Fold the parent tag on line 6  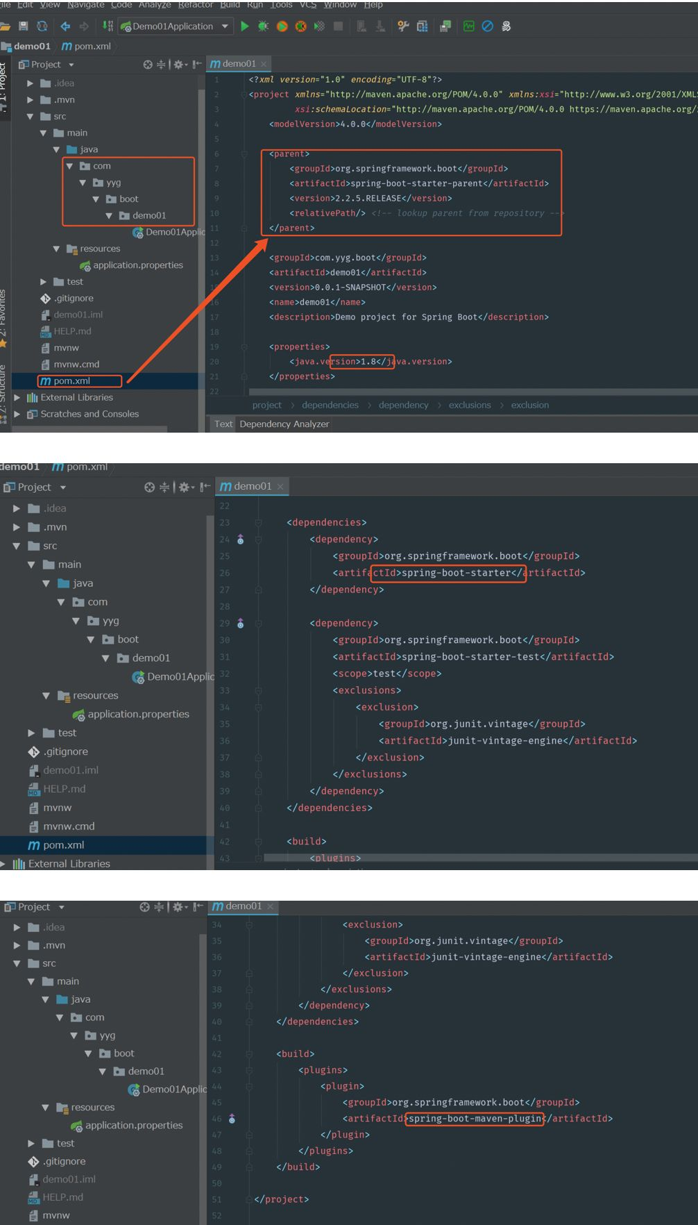click(244, 154)
